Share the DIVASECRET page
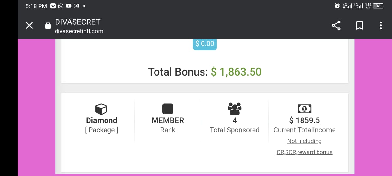 (336, 26)
